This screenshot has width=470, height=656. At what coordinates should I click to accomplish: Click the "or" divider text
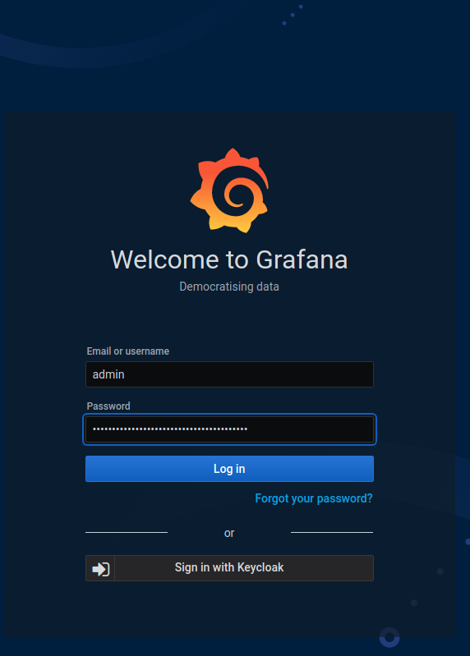[x=229, y=533]
